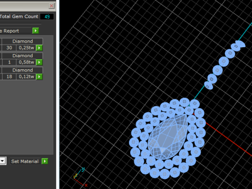Click the Set Material green arrow

[45, 161]
